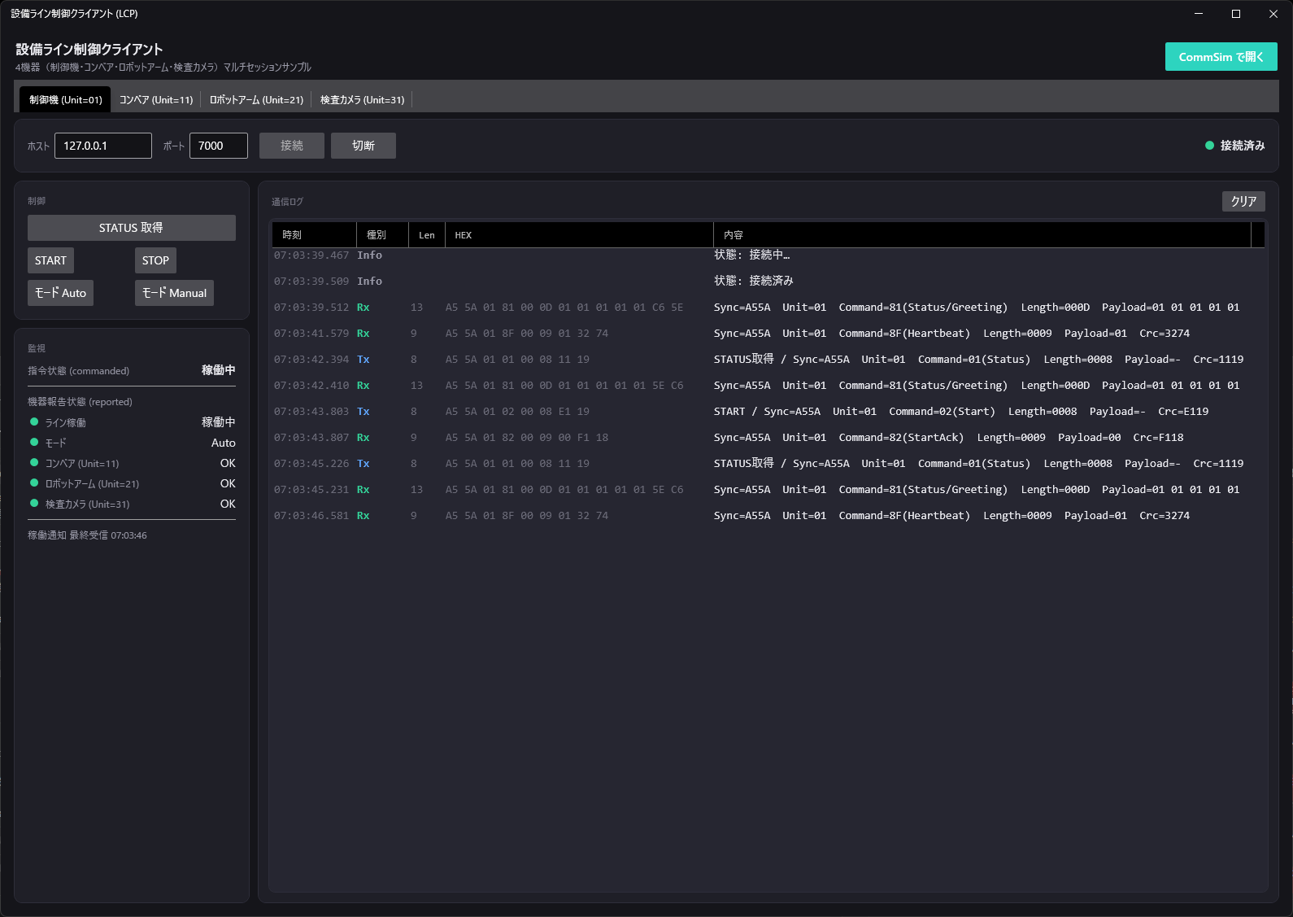Select the Rx Heartbeat row at 07:03:41.579
This screenshot has width=1293, height=917.
[768, 334]
